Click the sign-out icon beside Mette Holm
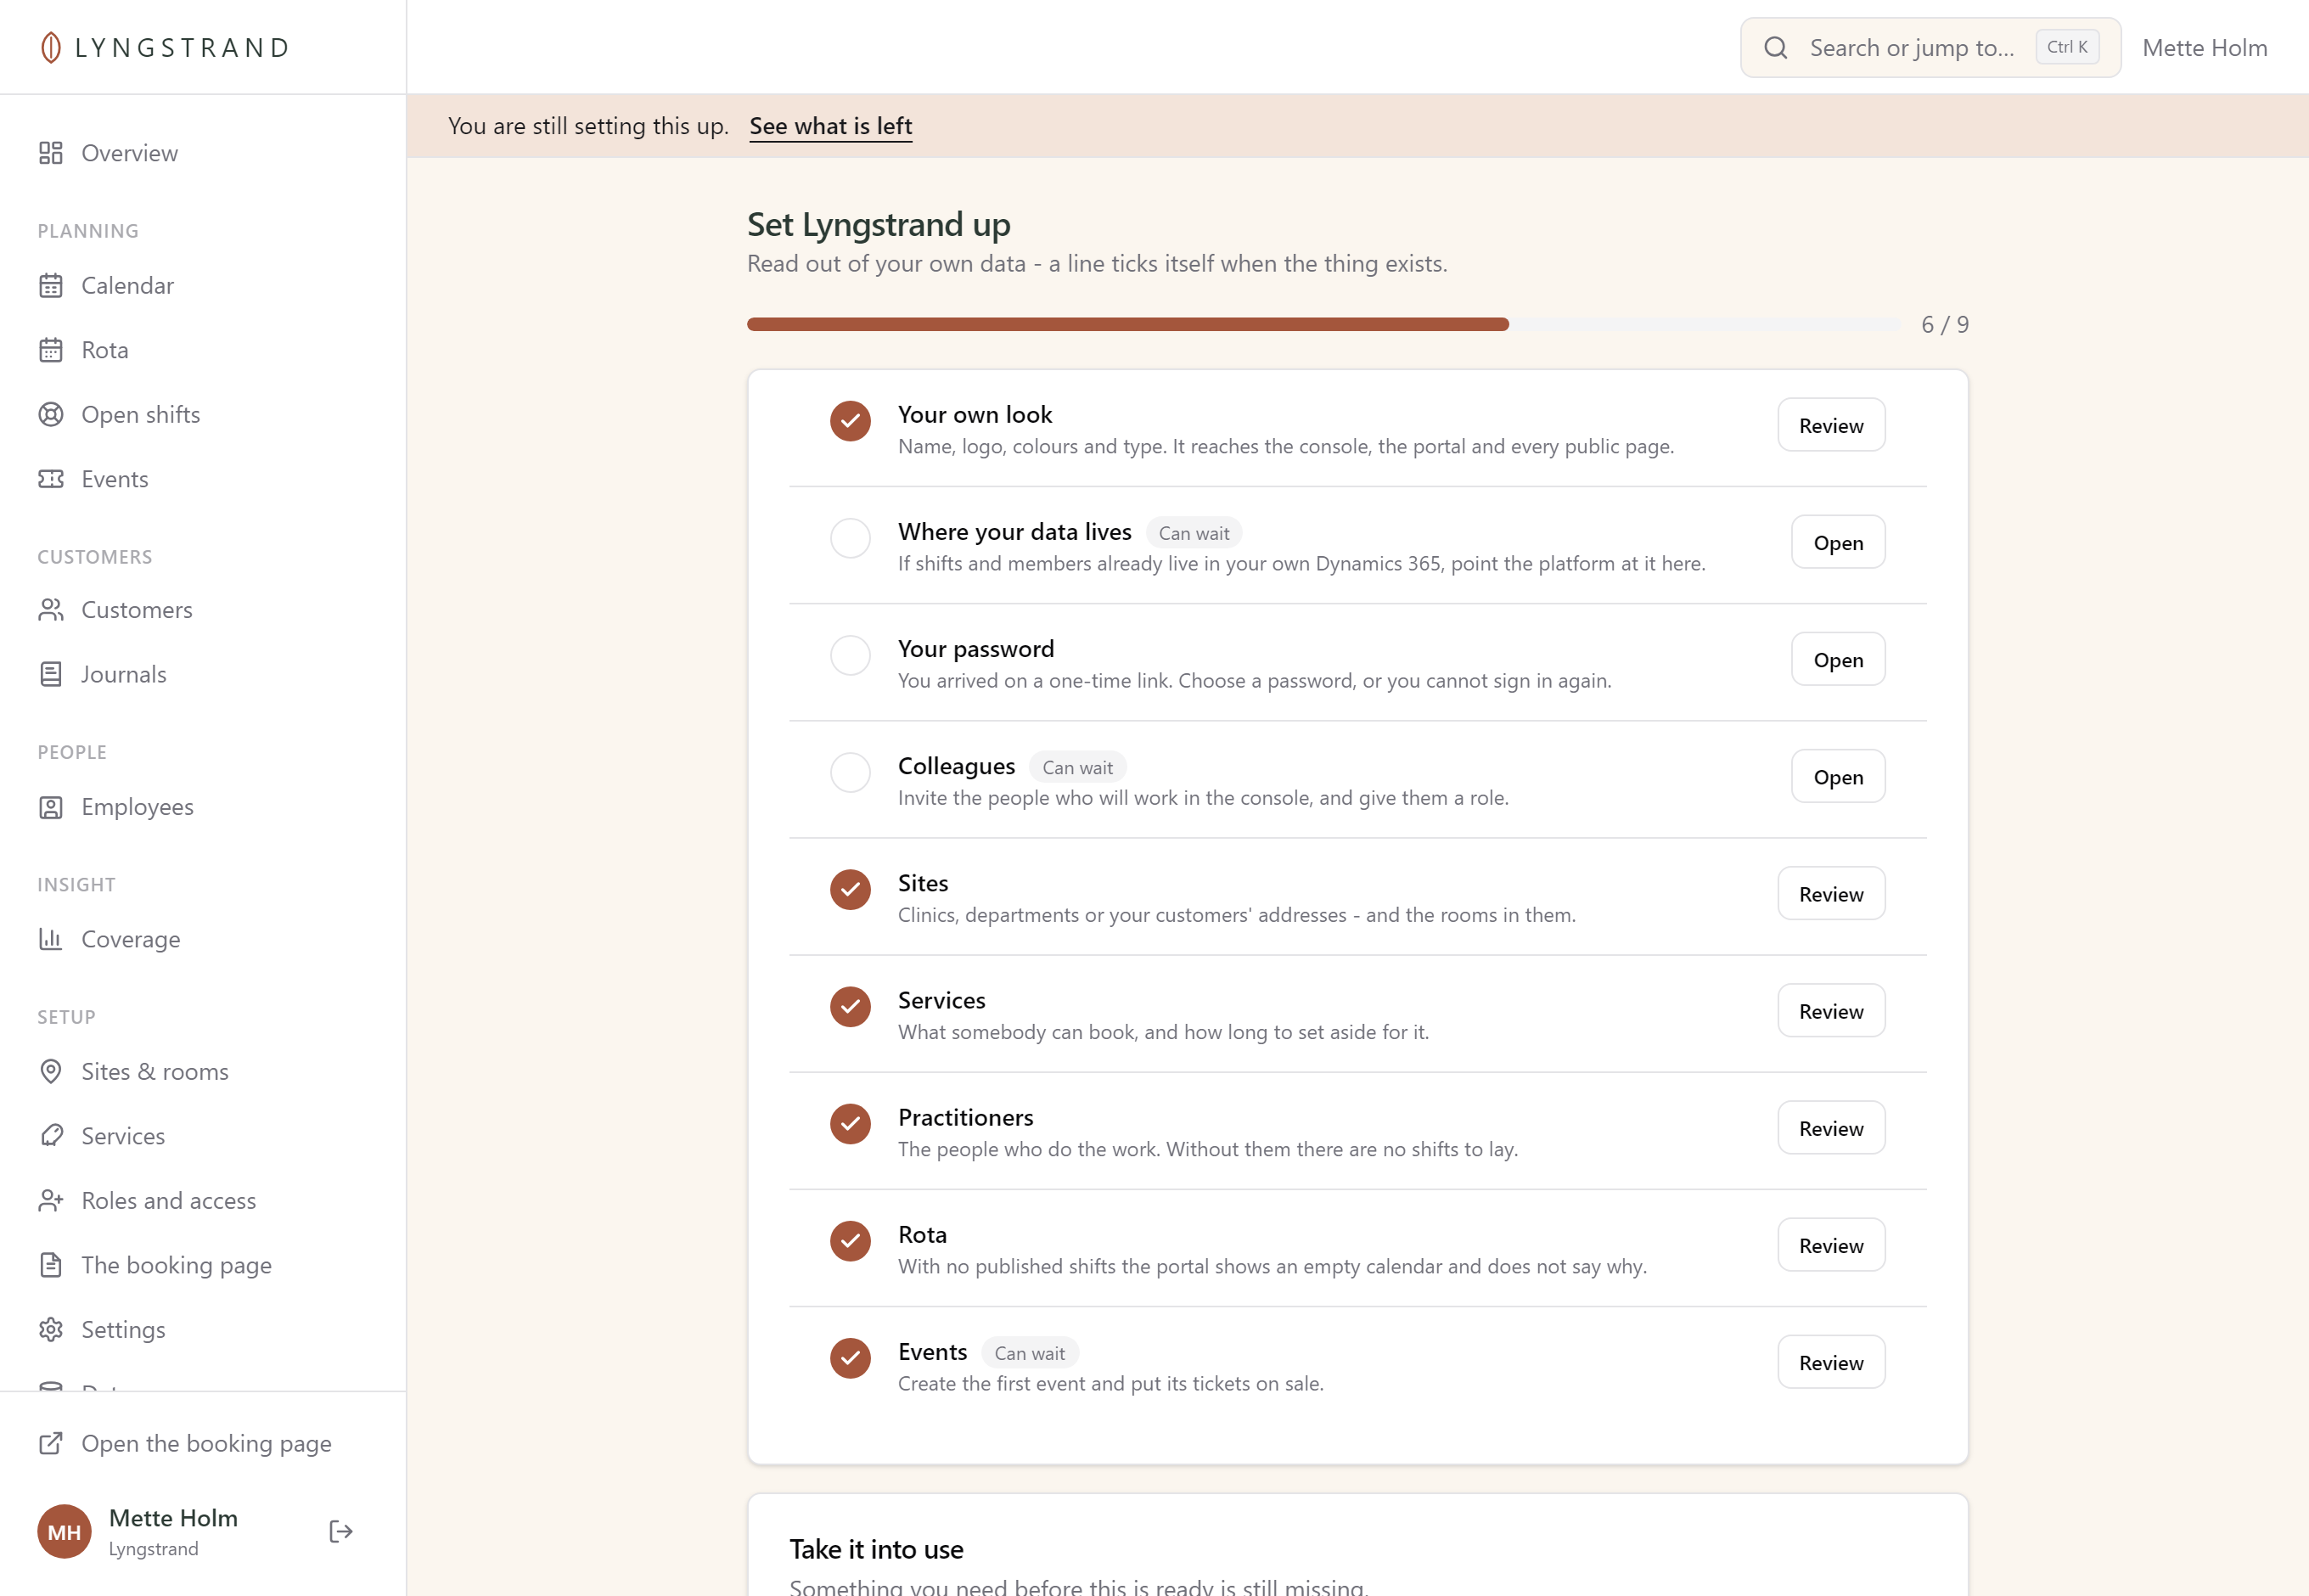Viewport: 2309px width, 1596px height. point(341,1532)
